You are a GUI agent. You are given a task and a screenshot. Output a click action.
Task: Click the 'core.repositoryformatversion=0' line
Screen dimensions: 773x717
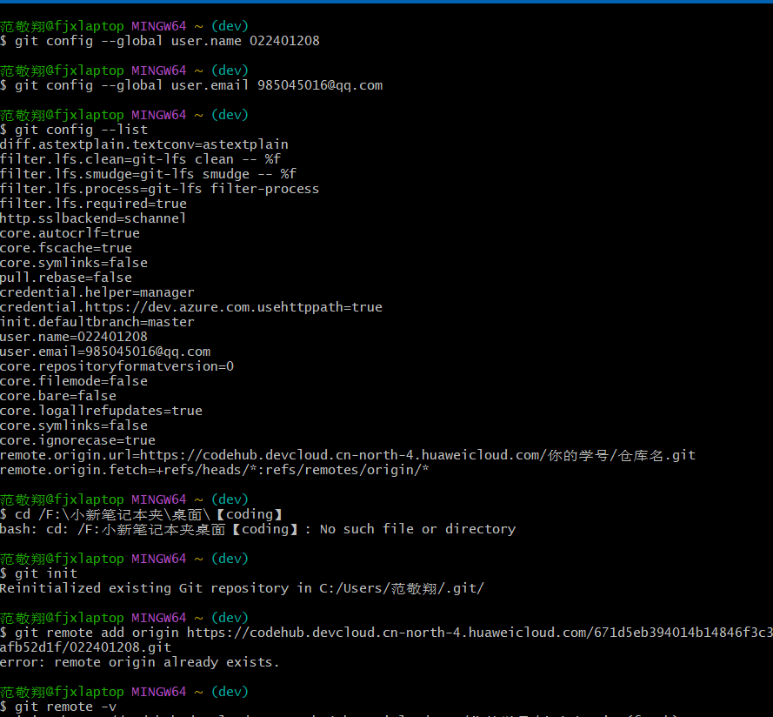pyautogui.click(x=117, y=366)
